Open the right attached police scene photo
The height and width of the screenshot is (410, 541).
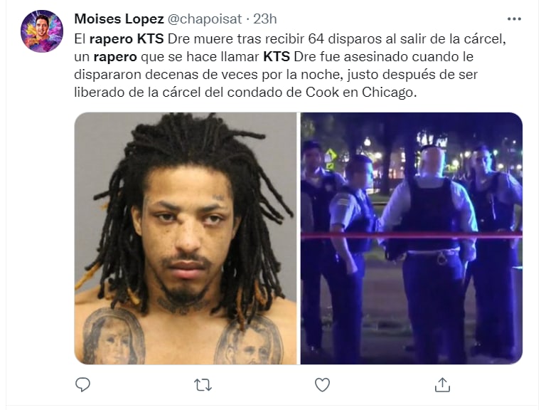click(x=412, y=238)
